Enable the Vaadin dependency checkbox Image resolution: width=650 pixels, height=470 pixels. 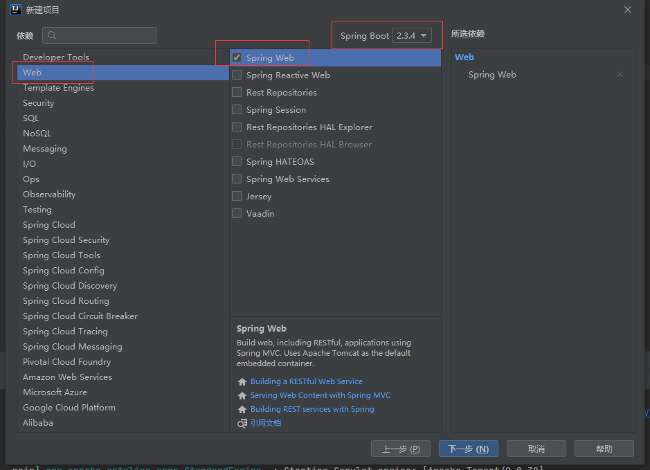(237, 213)
